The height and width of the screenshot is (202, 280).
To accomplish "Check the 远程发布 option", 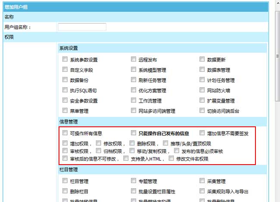I will (134, 60).
